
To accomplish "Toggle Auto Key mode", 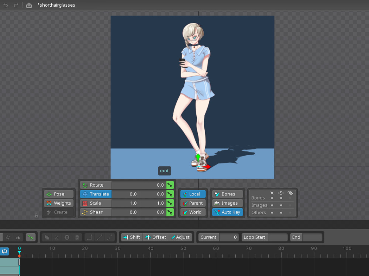I will 227,212.
